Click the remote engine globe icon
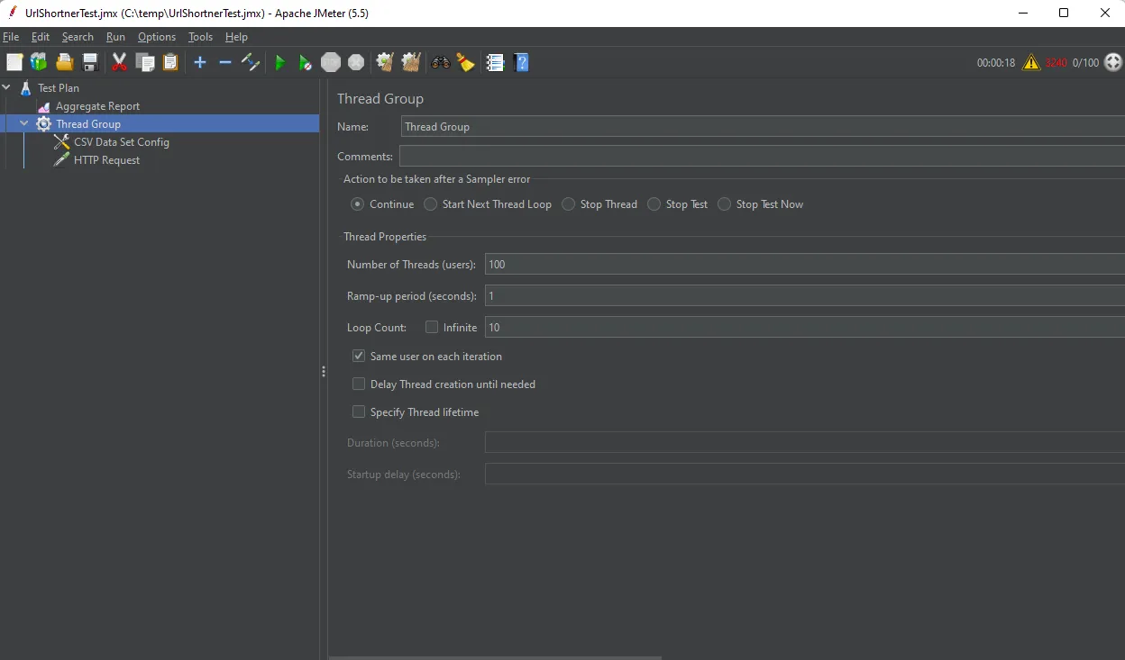Image resolution: width=1125 pixels, height=660 pixels. point(1113,62)
